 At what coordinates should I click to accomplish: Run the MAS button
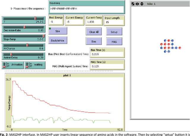[114, 41]
